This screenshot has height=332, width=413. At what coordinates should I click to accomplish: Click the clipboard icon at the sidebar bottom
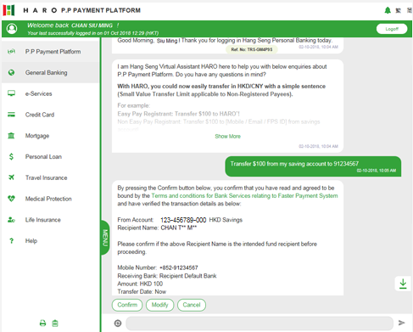[x=55, y=324]
